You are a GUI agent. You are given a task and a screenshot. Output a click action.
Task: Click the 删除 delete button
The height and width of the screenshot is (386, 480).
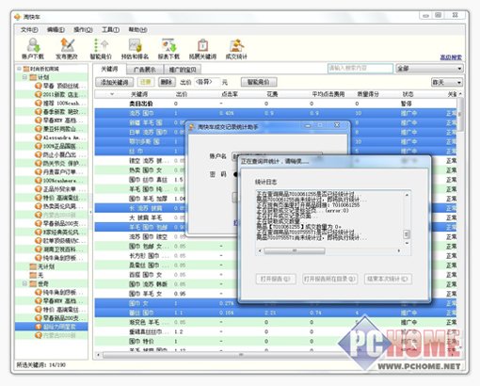(x=167, y=82)
